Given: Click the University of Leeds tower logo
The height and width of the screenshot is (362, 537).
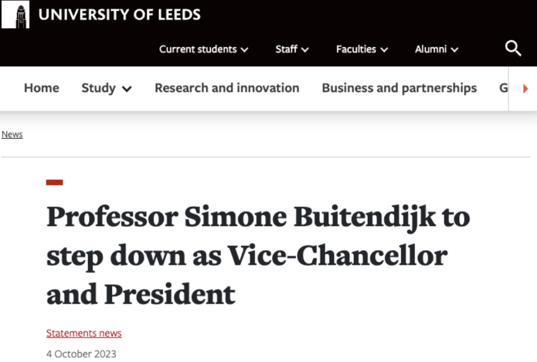Looking at the screenshot, I should (15, 15).
